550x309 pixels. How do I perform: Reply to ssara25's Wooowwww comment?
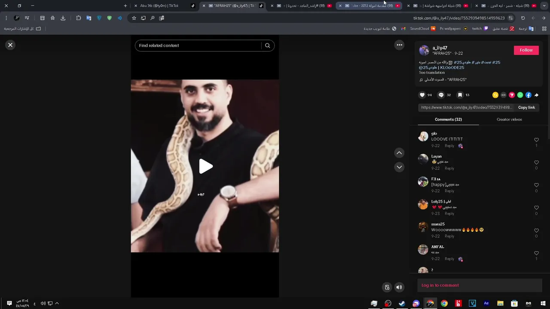[449, 236]
